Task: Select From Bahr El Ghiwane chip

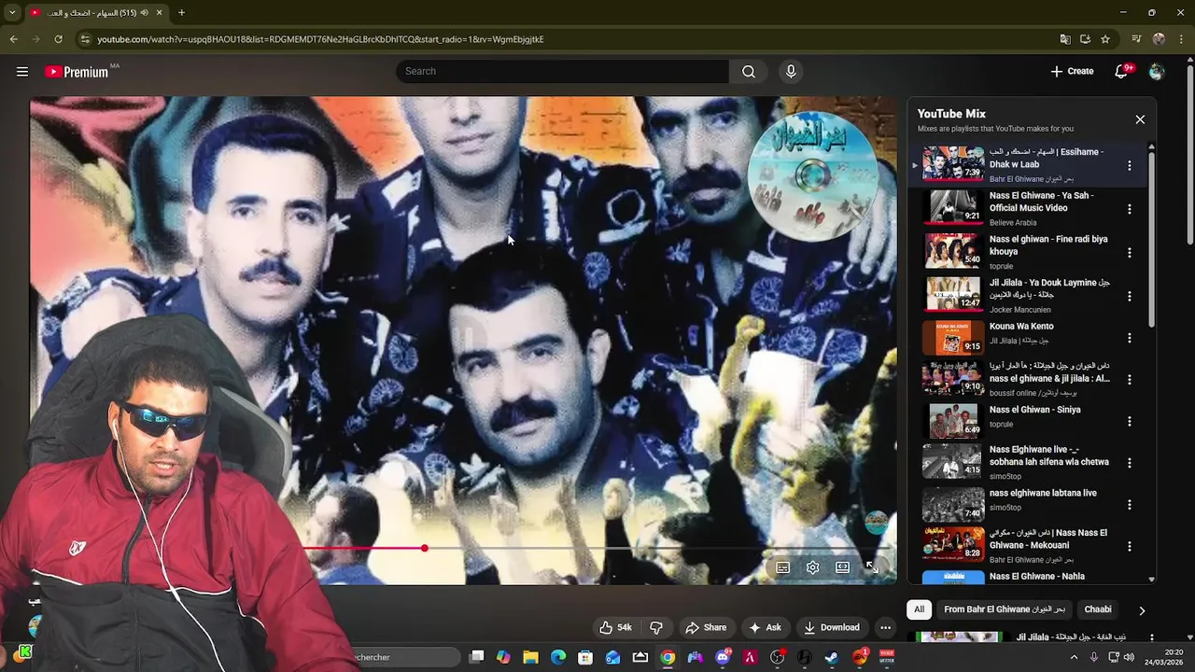Action: (x=1005, y=609)
